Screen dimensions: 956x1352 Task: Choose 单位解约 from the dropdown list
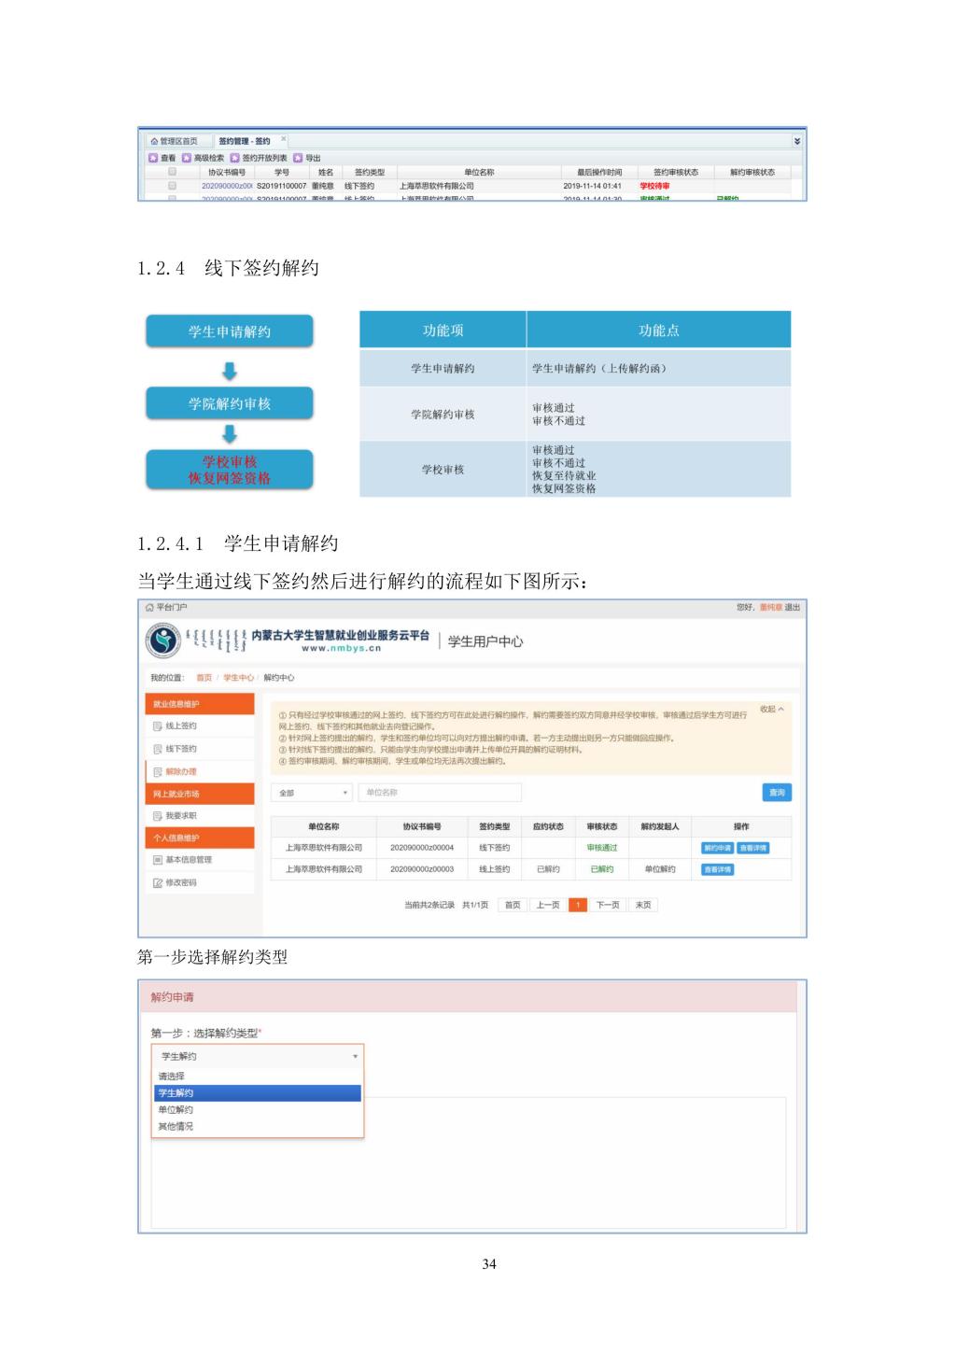(x=176, y=1109)
